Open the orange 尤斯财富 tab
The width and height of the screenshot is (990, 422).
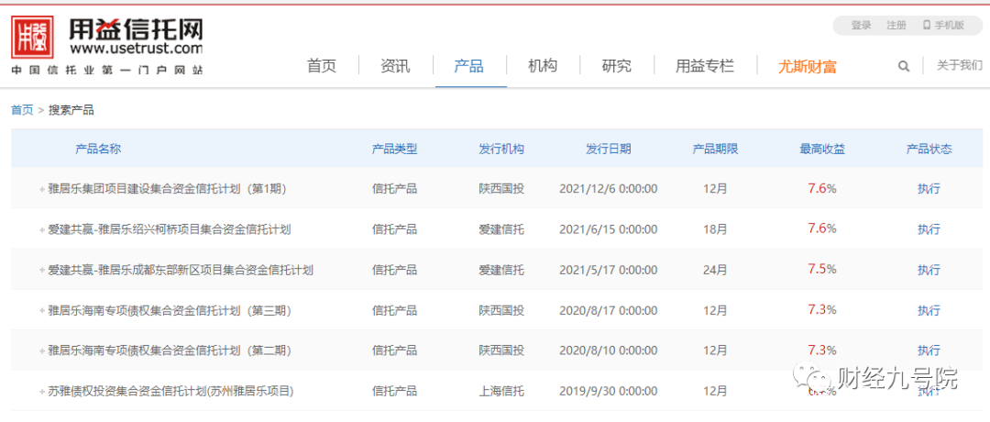pyautogui.click(x=808, y=66)
